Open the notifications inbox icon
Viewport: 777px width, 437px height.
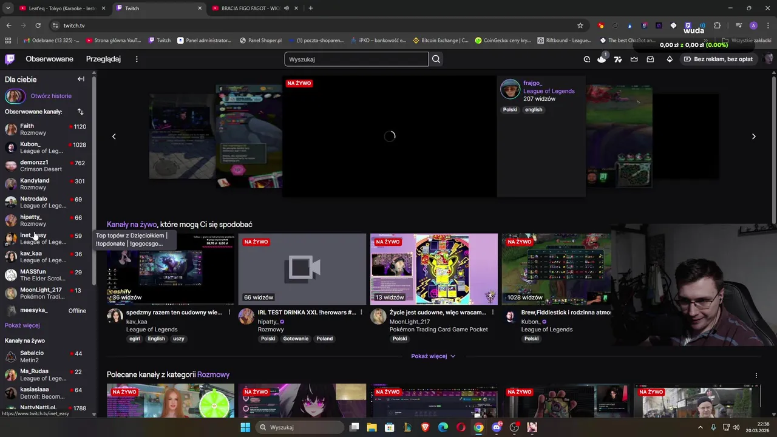coord(650,59)
